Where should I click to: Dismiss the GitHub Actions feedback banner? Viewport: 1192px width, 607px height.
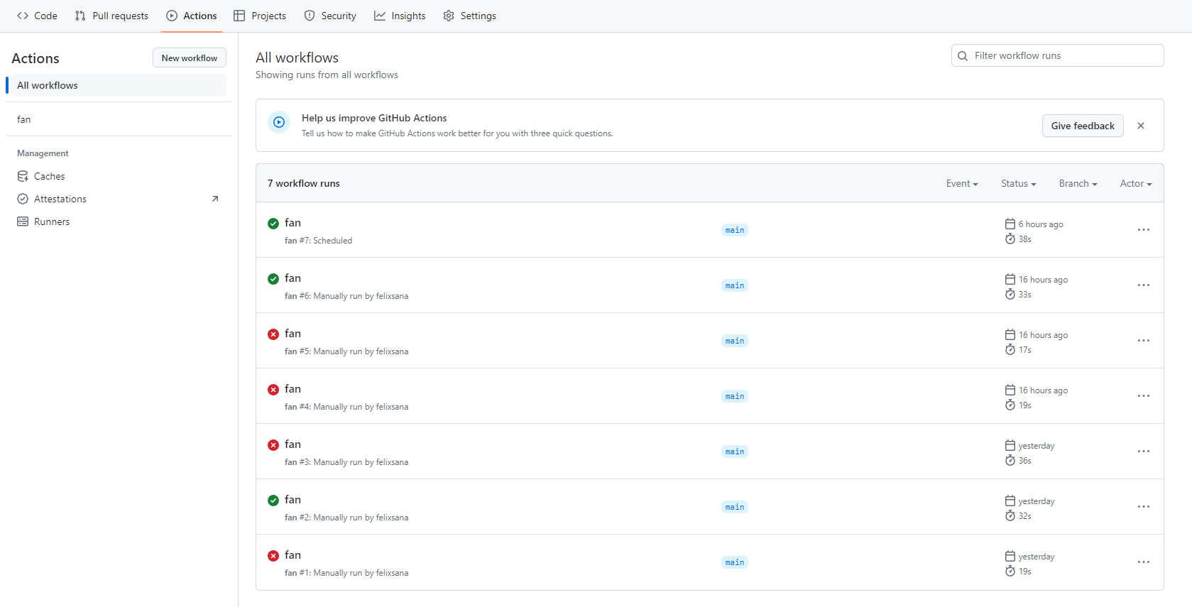click(1141, 126)
